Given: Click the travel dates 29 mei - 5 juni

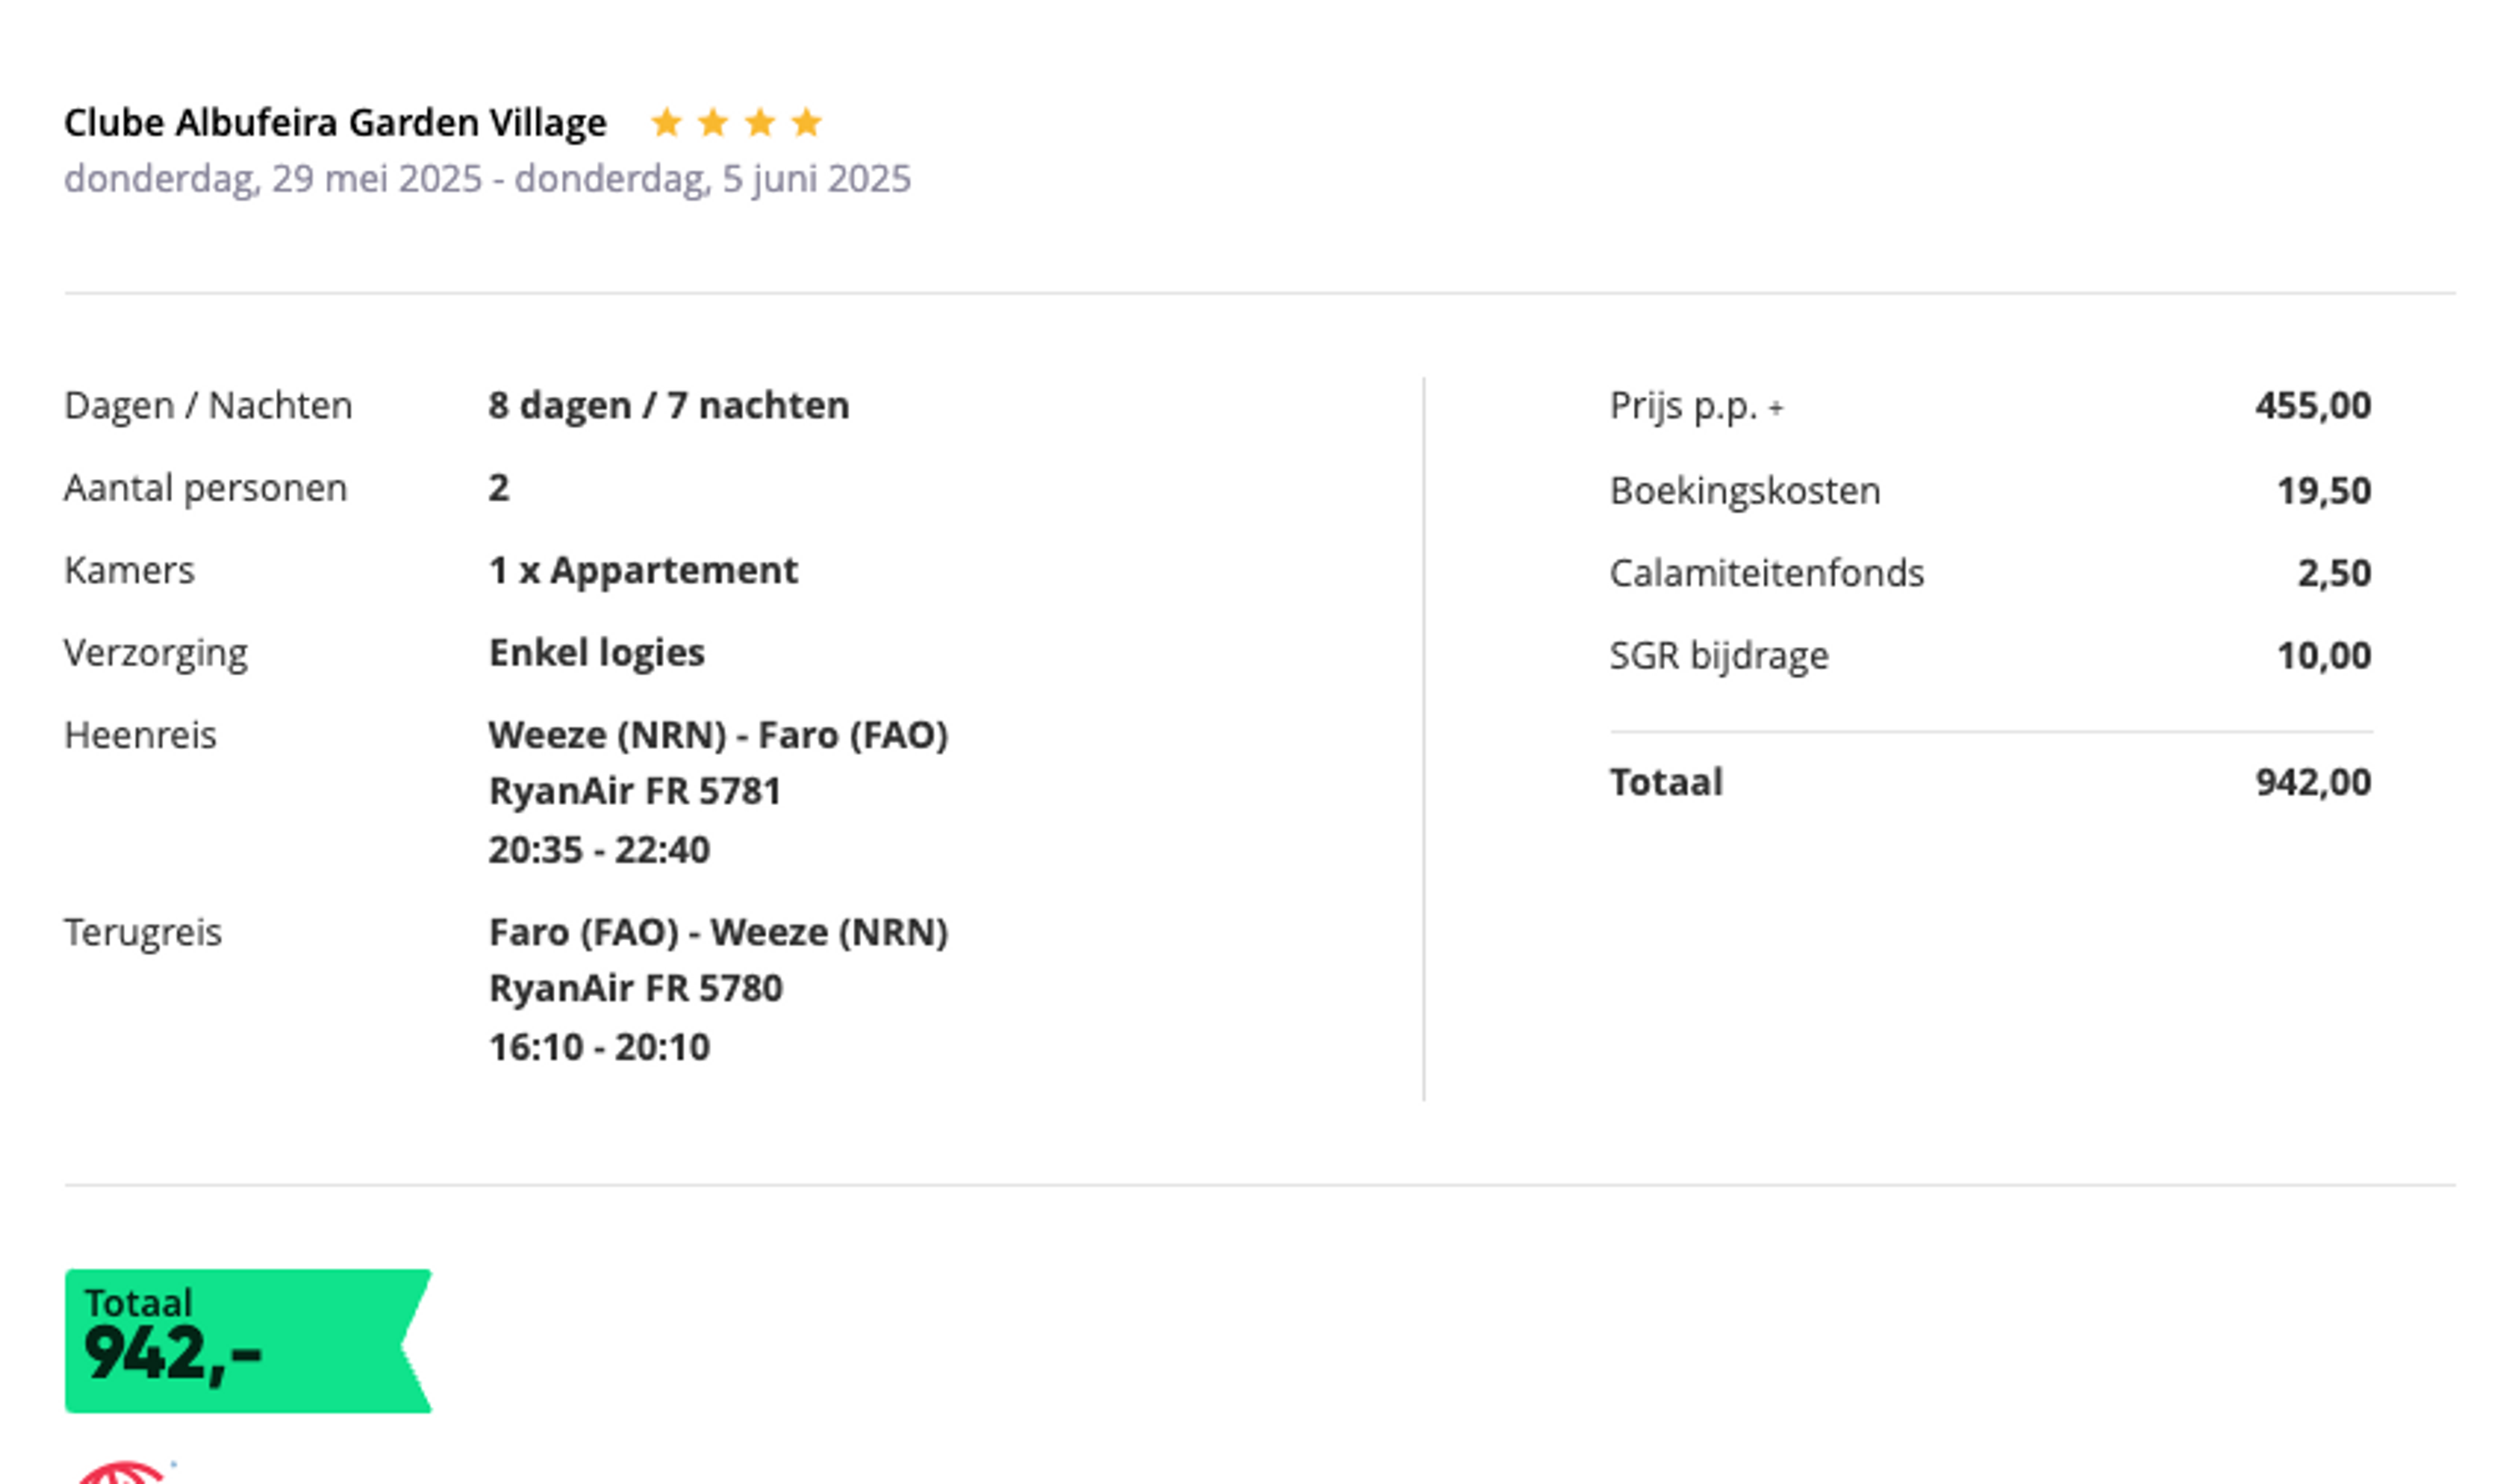Looking at the screenshot, I should (x=487, y=179).
